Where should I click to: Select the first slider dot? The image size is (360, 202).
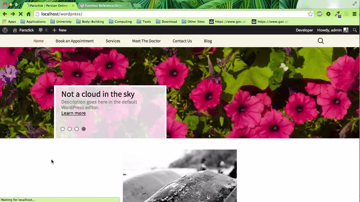click(62, 129)
